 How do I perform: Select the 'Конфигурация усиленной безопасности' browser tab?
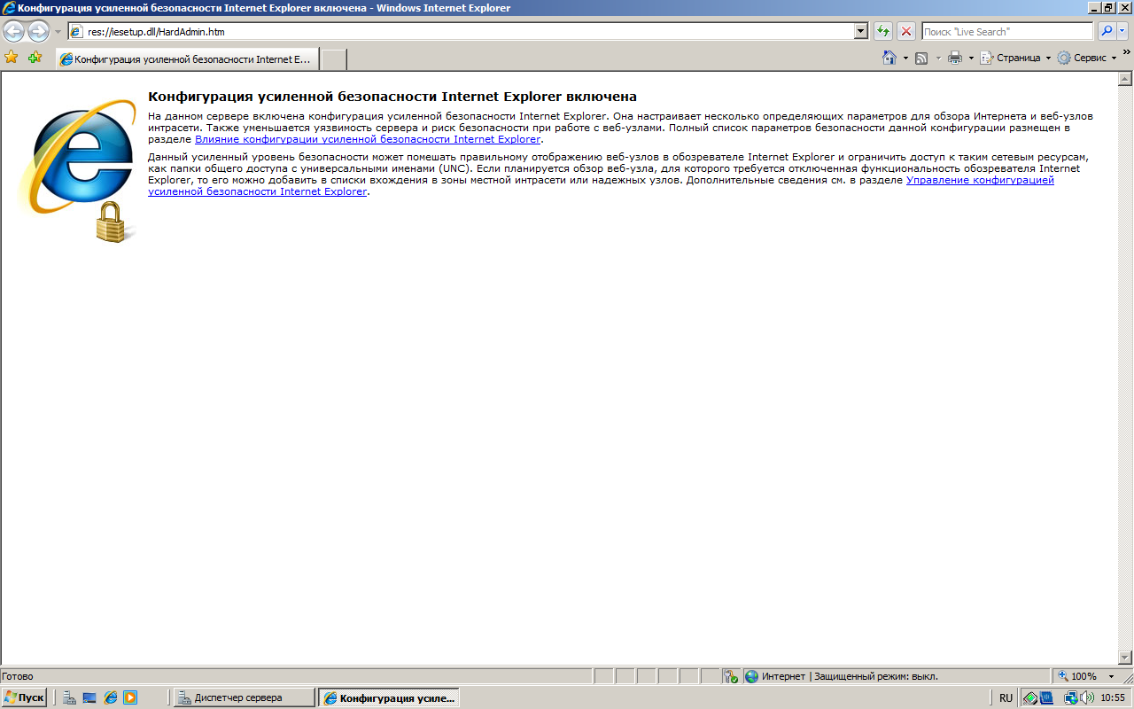(x=187, y=59)
